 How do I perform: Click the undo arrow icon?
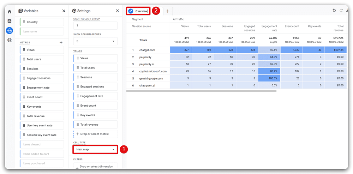click(334, 10)
